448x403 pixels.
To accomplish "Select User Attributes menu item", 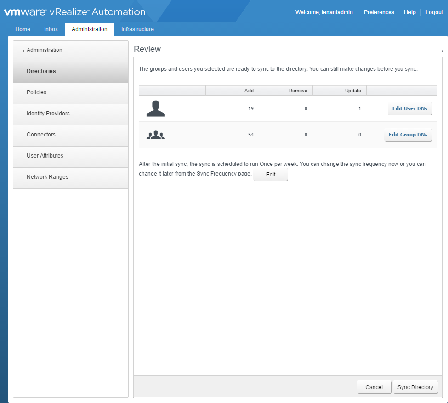I will pyautogui.click(x=45, y=156).
